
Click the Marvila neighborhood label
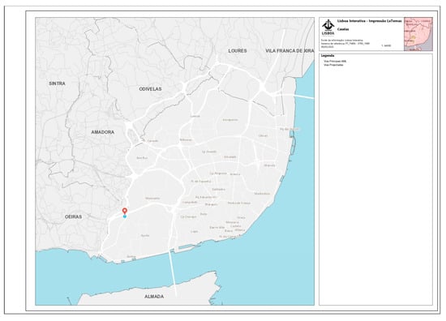pos(269,165)
